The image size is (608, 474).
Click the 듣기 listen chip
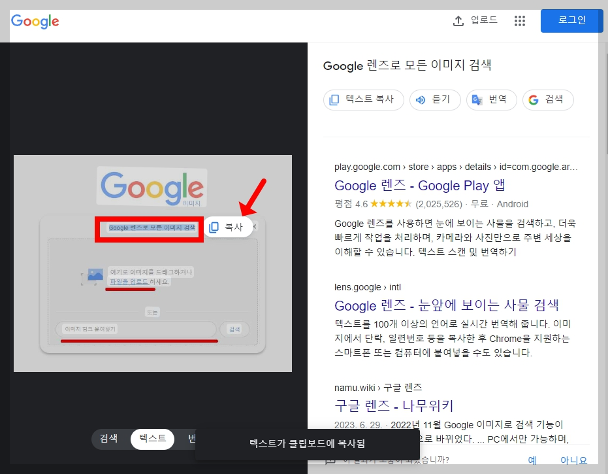pos(435,100)
